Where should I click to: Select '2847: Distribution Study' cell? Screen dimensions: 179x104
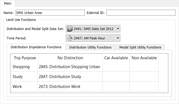tap(70, 77)
